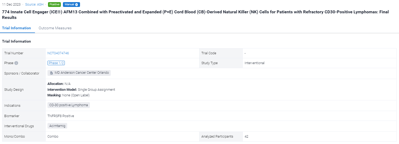Click the green Positive badge
The width and height of the screenshot is (399, 144).
[54, 5]
